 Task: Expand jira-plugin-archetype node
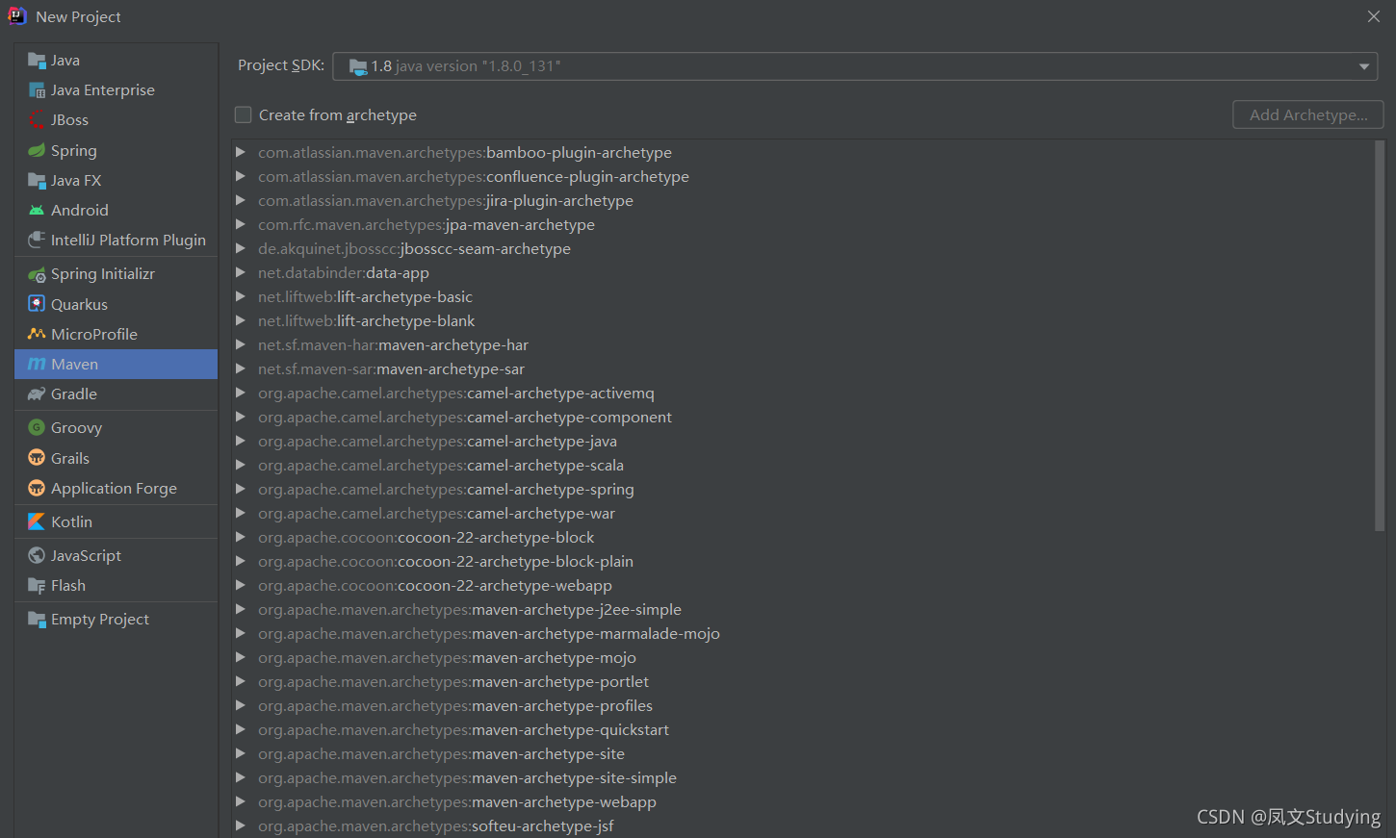pos(241,200)
